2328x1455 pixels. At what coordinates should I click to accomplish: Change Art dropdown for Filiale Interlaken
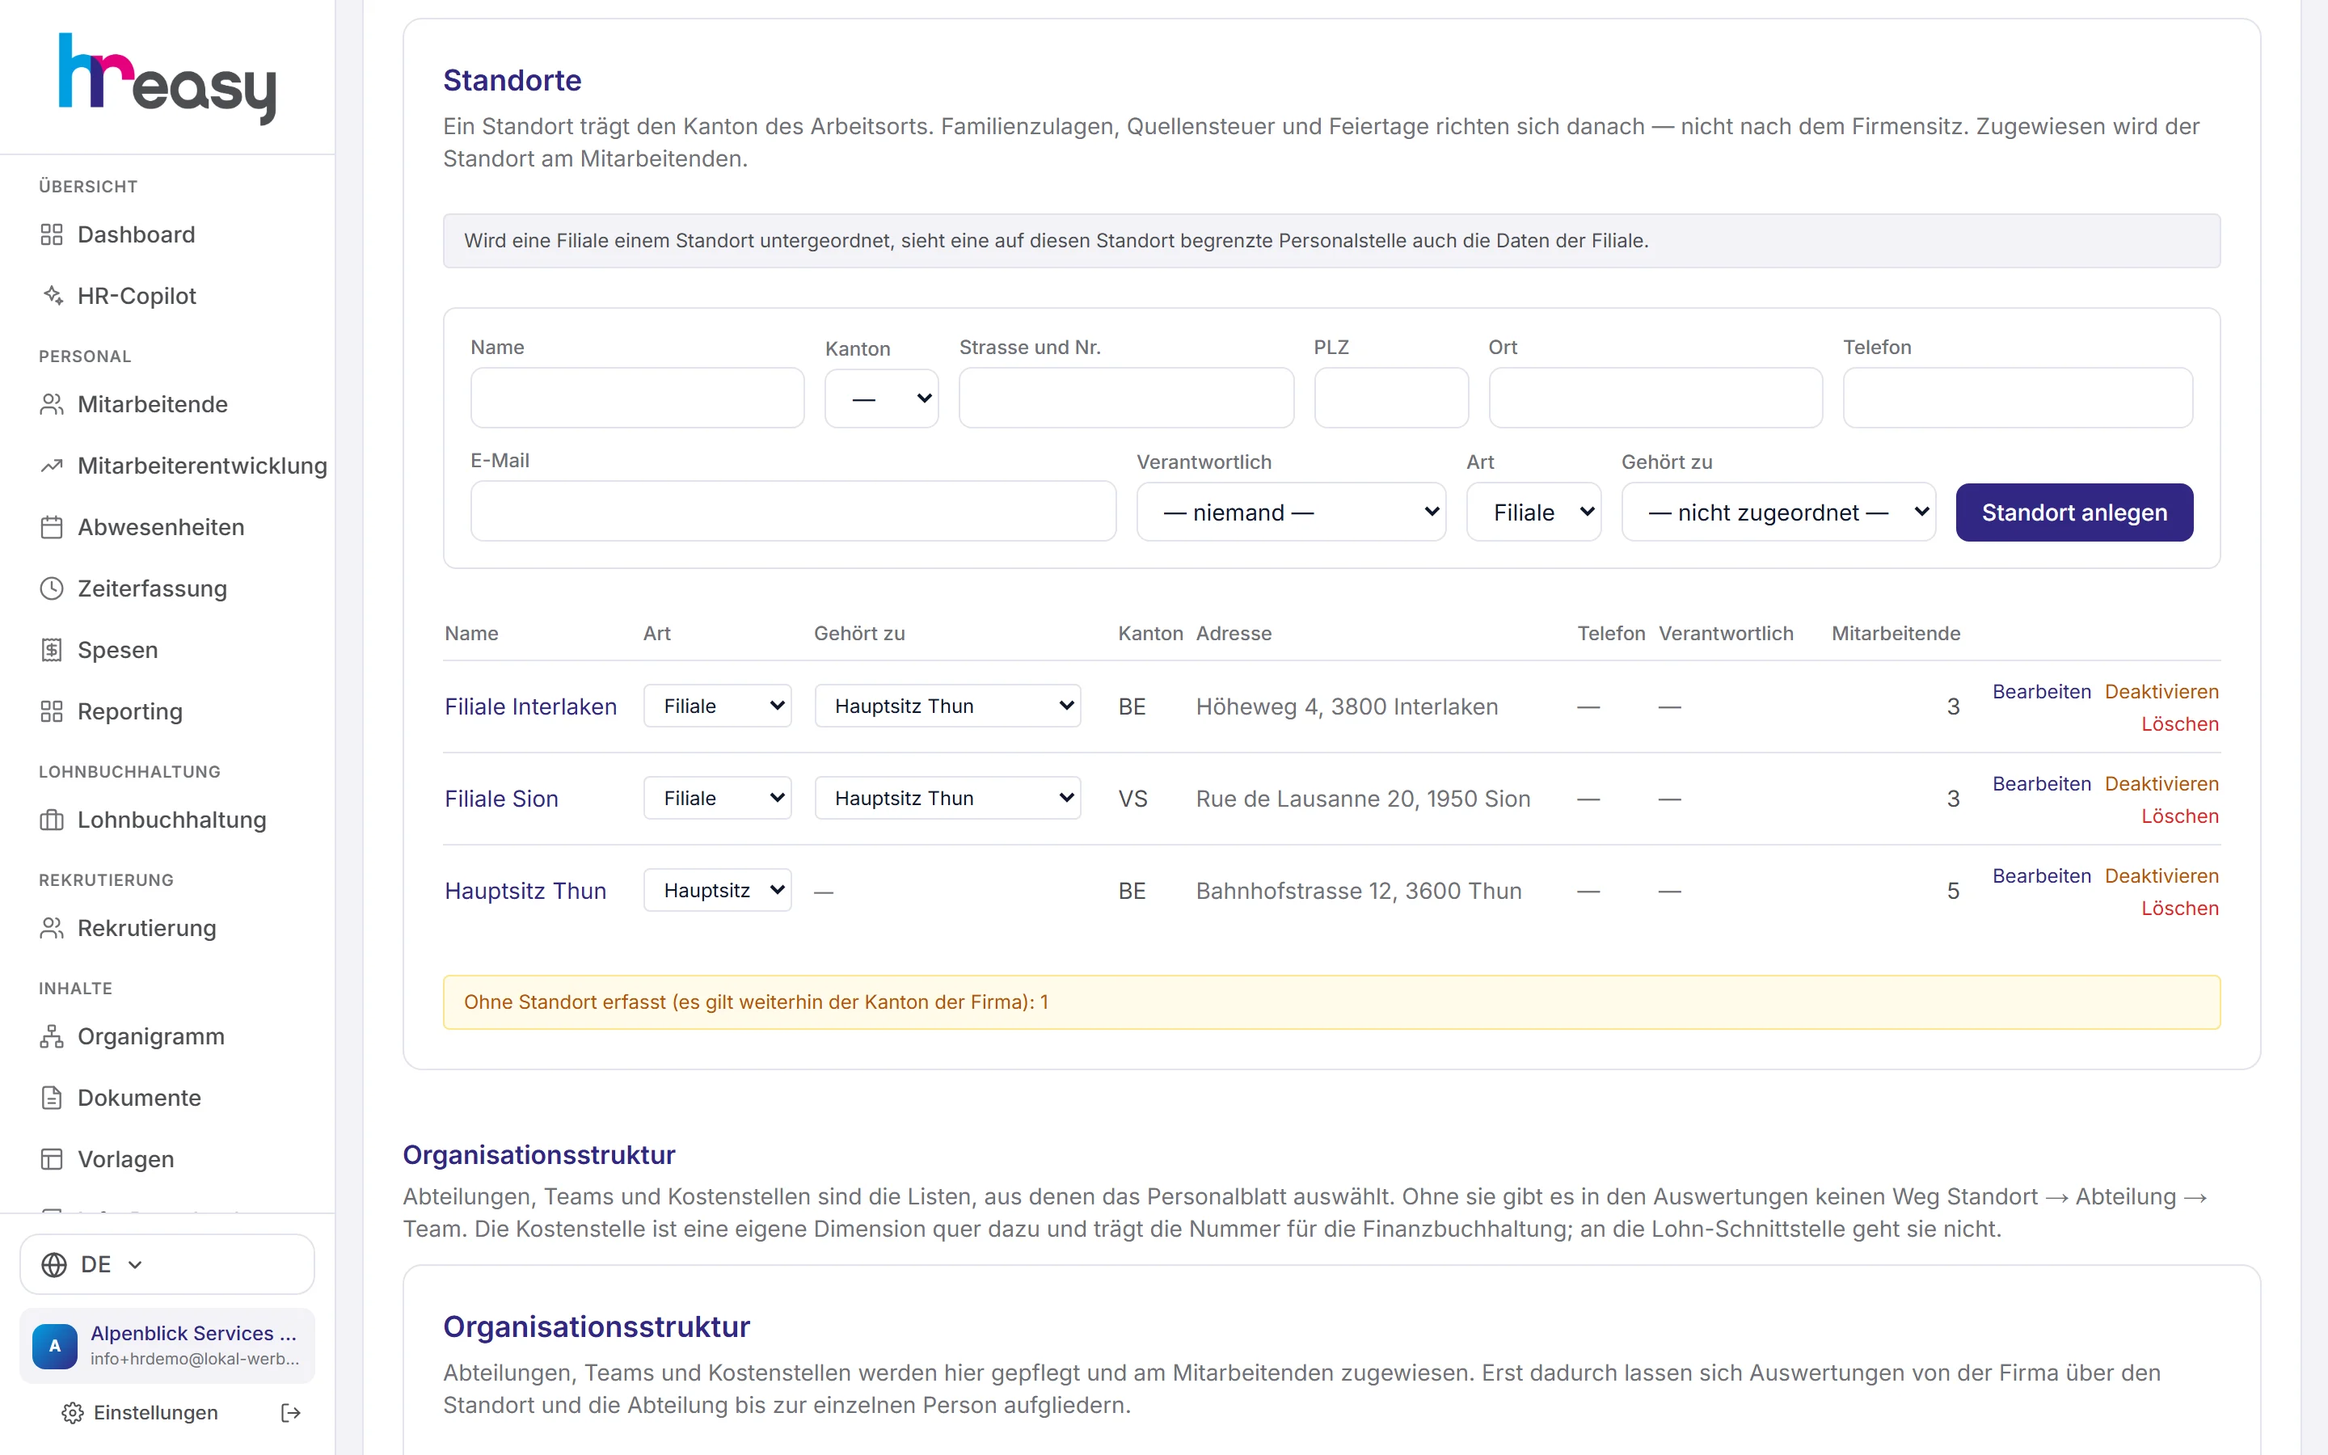718,706
